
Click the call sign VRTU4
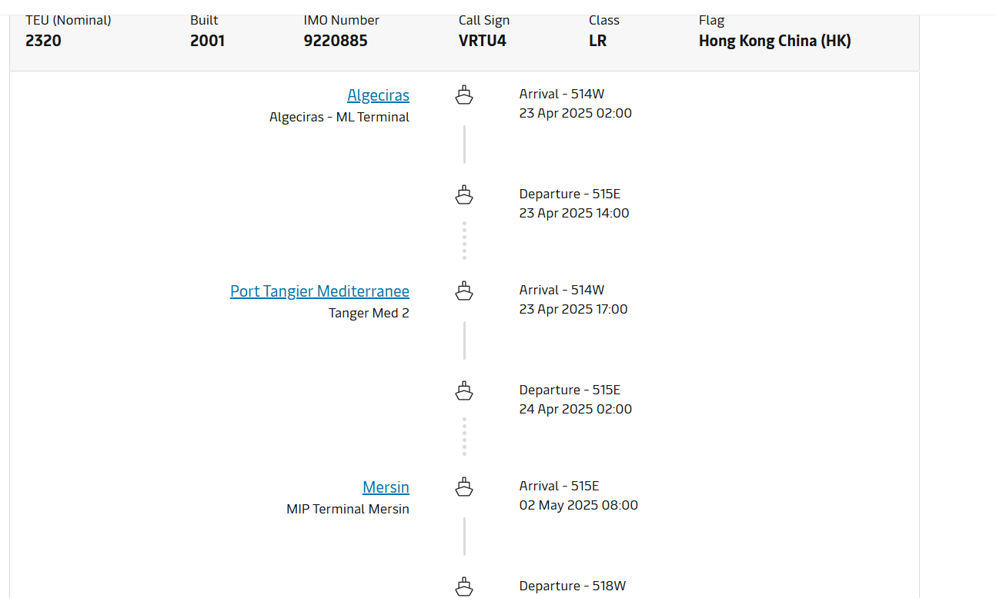pyautogui.click(x=483, y=41)
